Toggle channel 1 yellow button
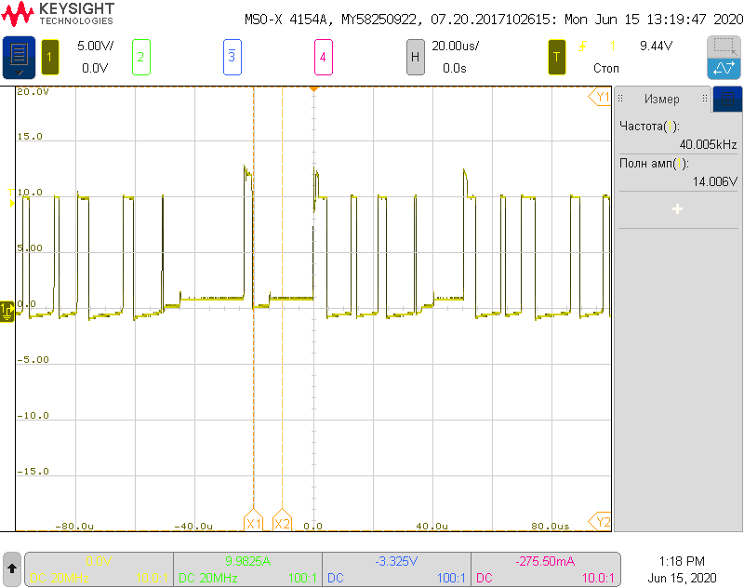This screenshot has width=744, height=588. [x=50, y=58]
